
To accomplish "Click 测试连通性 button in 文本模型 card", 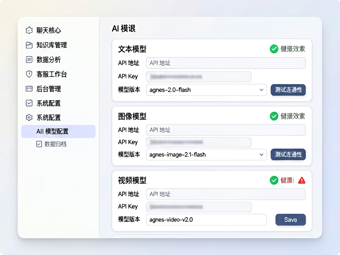I will coord(288,90).
